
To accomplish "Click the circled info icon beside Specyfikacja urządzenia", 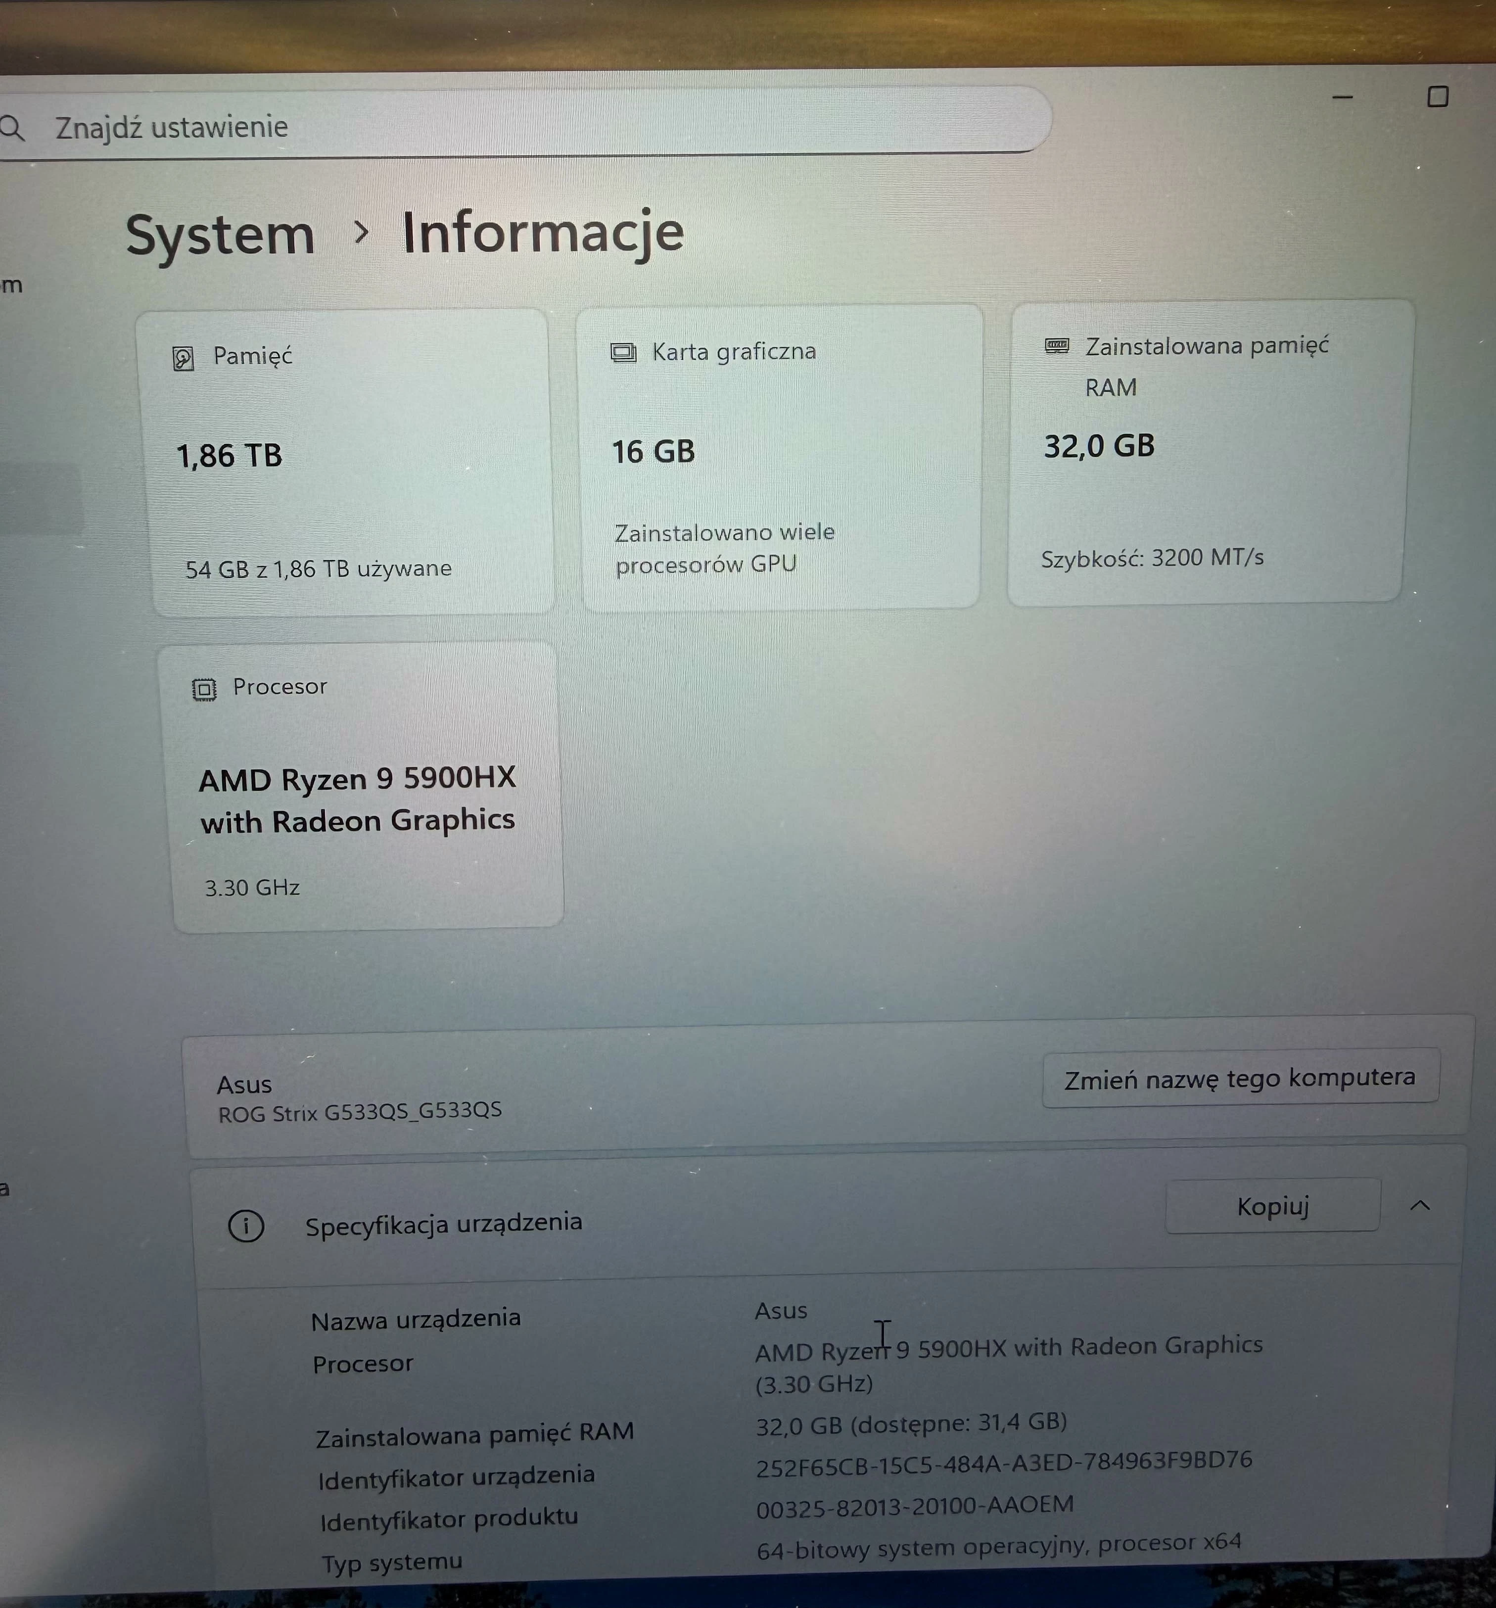I will [247, 1226].
